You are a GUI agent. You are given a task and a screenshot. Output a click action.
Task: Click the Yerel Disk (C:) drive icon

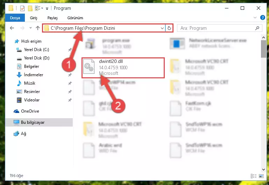(x=19, y=50)
